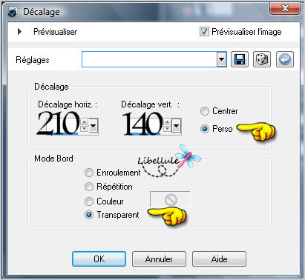Select the Transparent edge mode
The height and width of the screenshot is (280, 305).
pyautogui.click(x=89, y=215)
